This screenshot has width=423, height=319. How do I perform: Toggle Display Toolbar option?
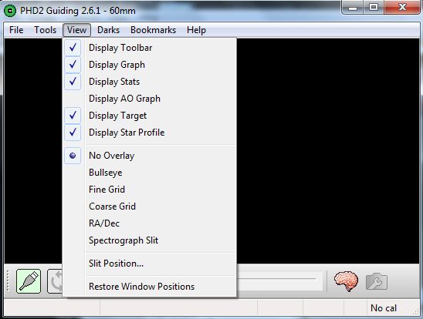coord(150,48)
